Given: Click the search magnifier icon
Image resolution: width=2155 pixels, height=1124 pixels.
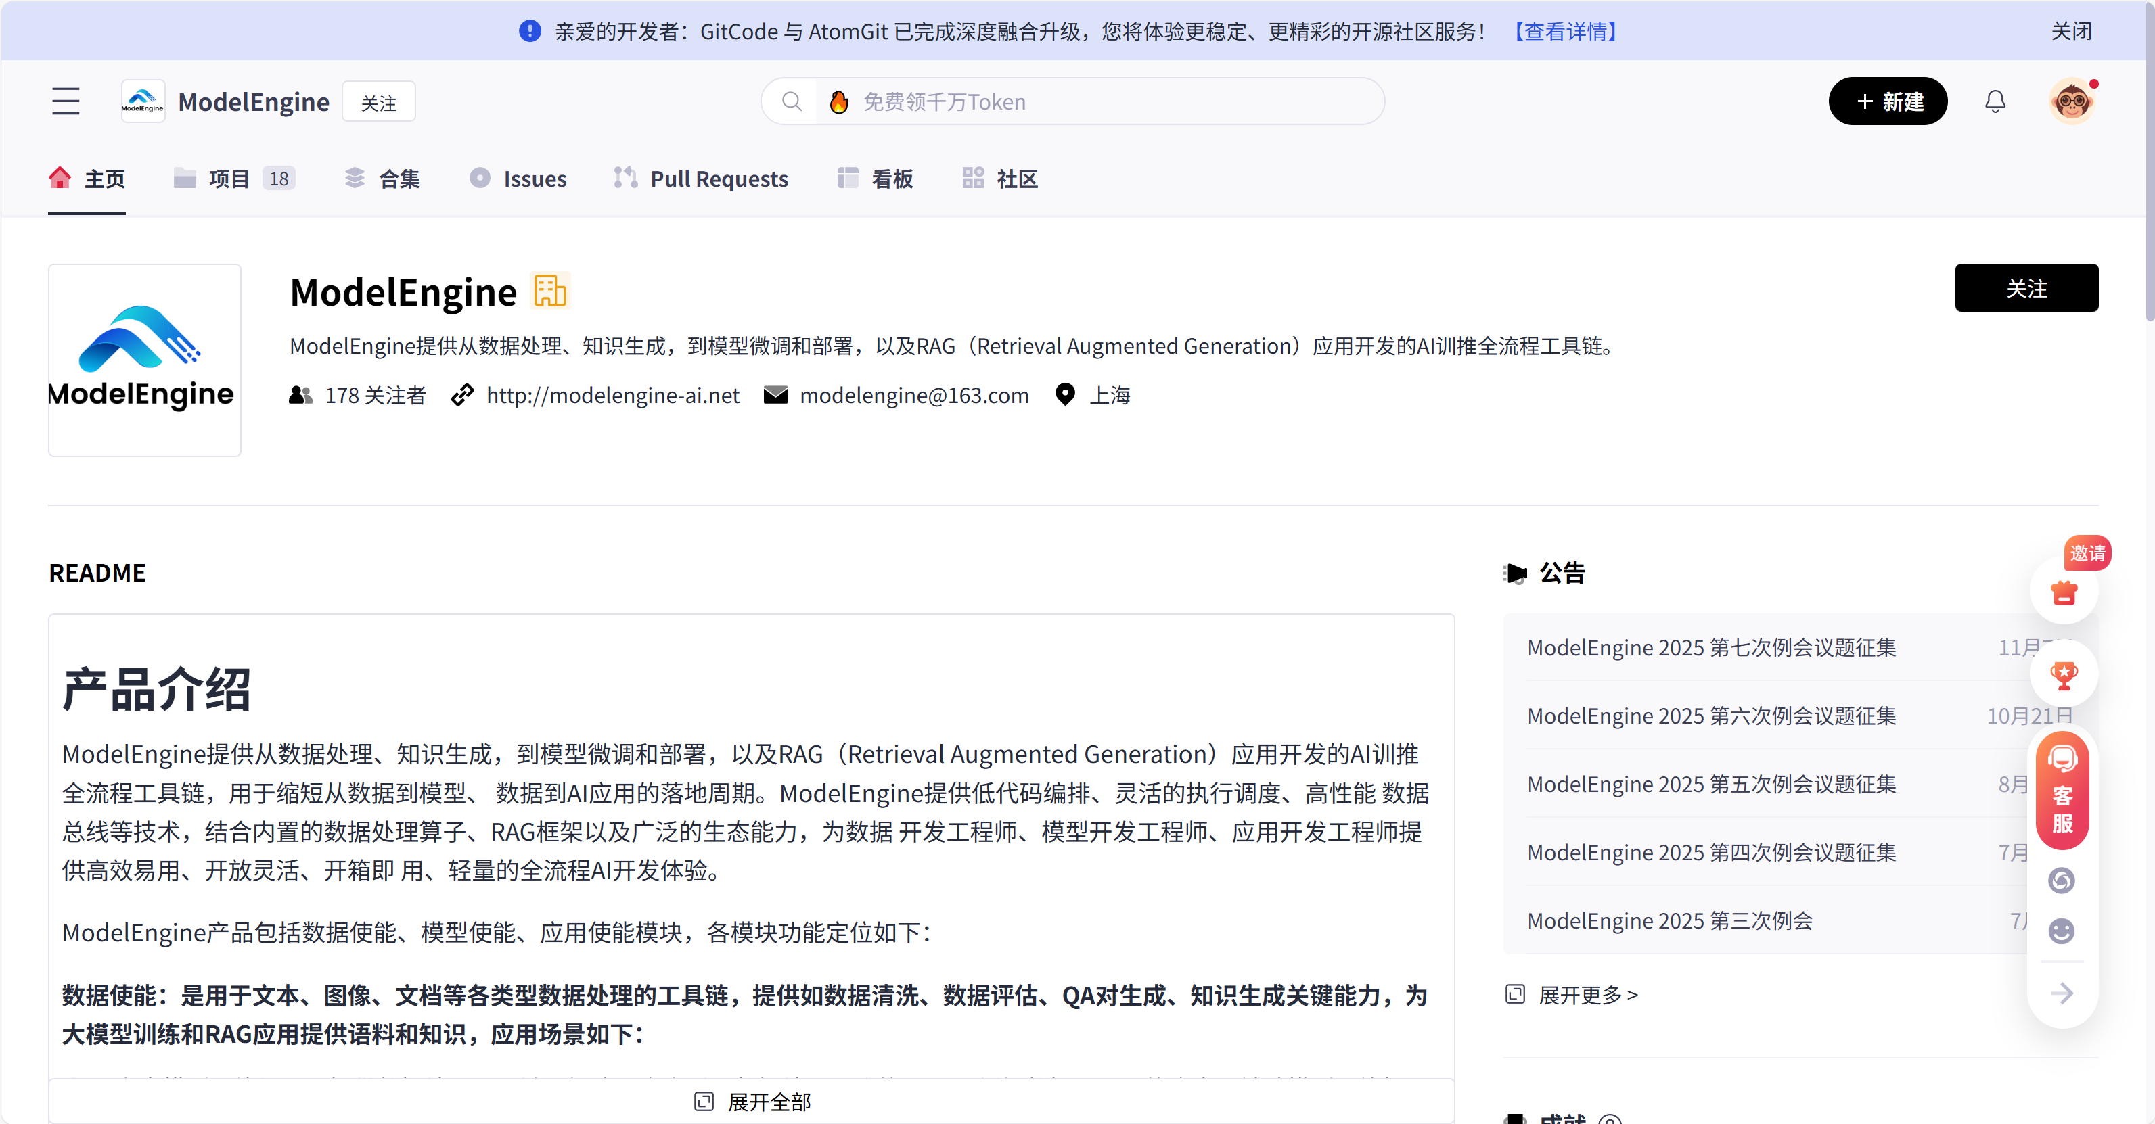Looking at the screenshot, I should pos(792,101).
